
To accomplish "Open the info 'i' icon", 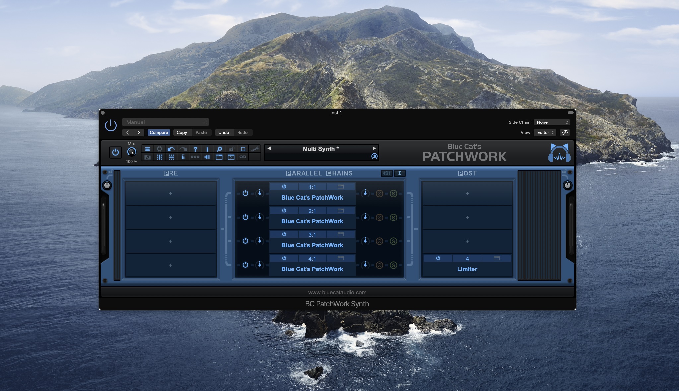I will pos(207,149).
